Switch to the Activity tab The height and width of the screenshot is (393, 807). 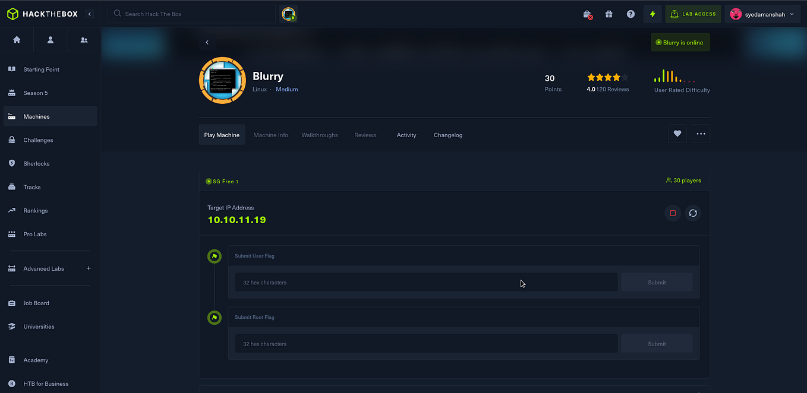tap(406, 135)
